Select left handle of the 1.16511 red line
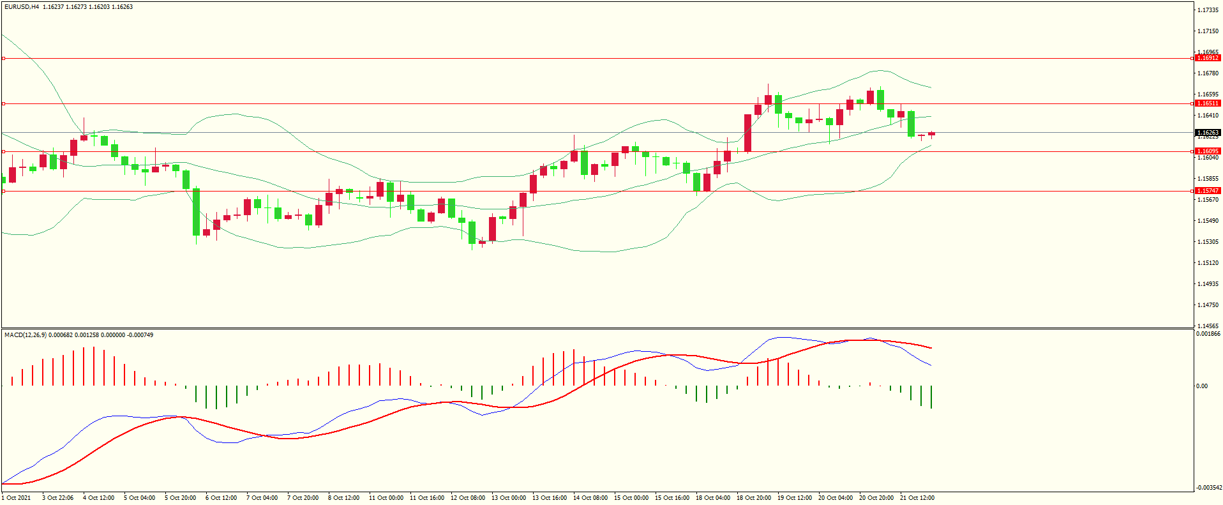 3,103
